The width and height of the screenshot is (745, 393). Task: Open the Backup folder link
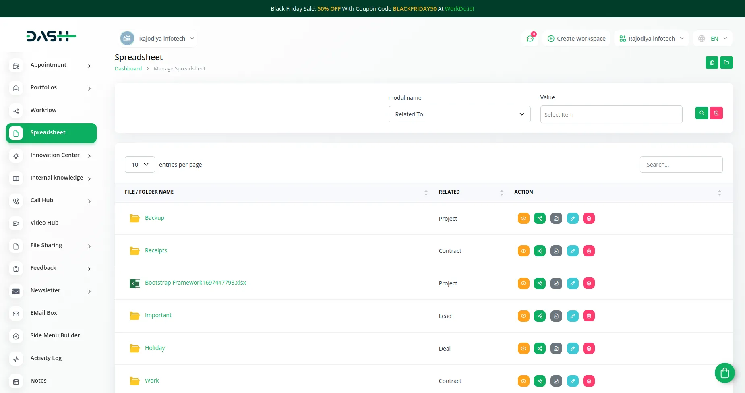click(155, 218)
